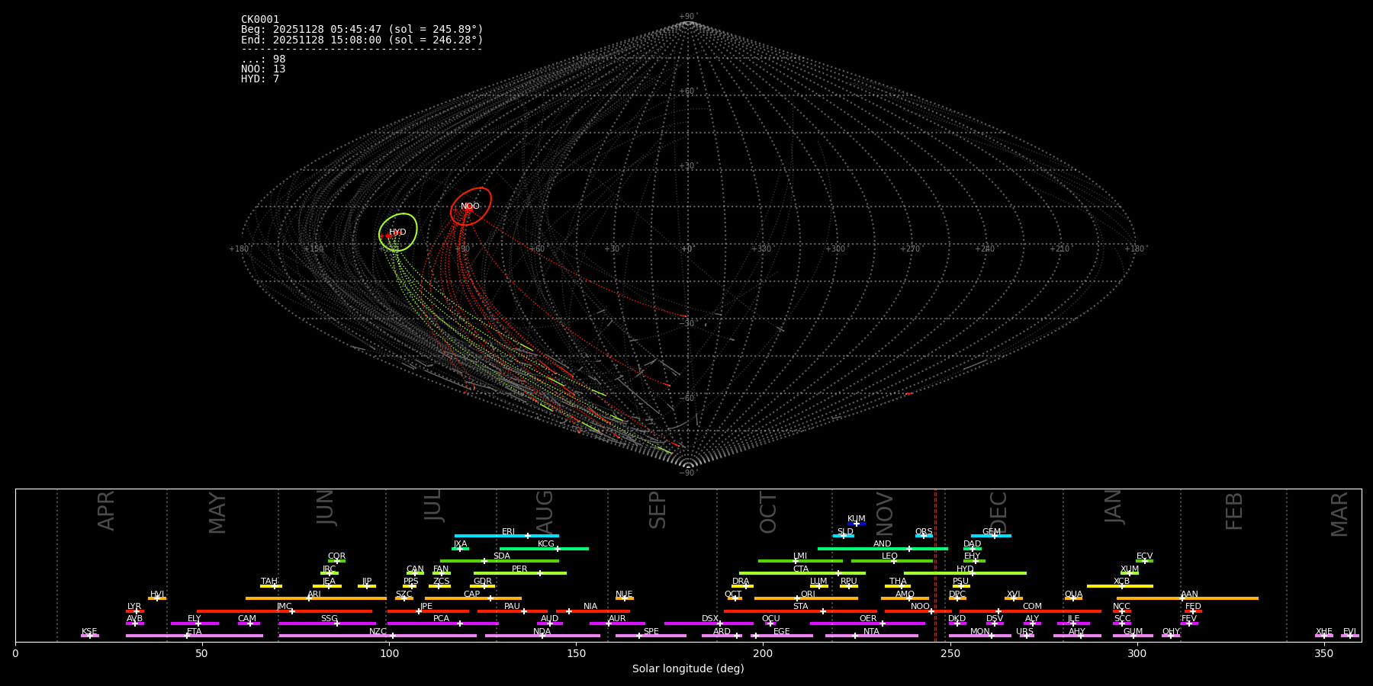This screenshot has height=686, width=1373.
Task: Click the EVI shower label in timeline
Action: pyautogui.click(x=1350, y=632)
